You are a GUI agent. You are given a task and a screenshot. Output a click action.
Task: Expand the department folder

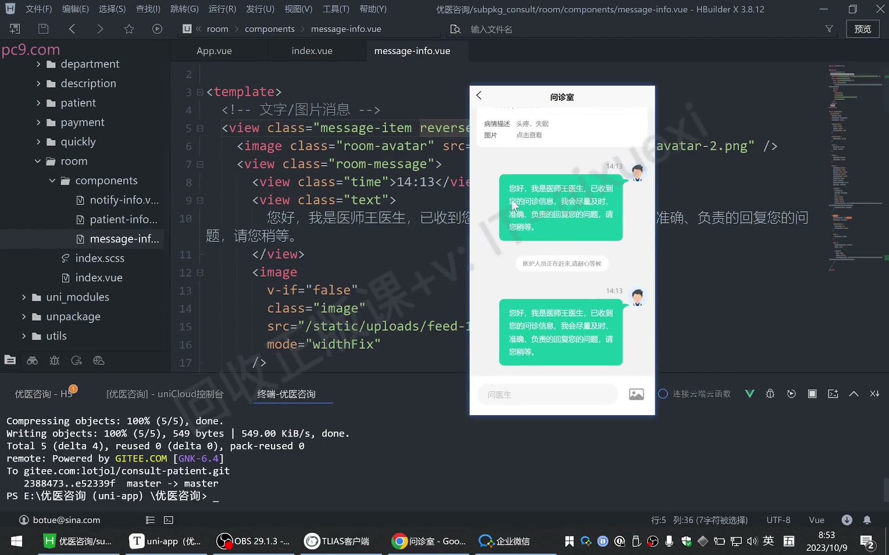(x=38, y=64)
